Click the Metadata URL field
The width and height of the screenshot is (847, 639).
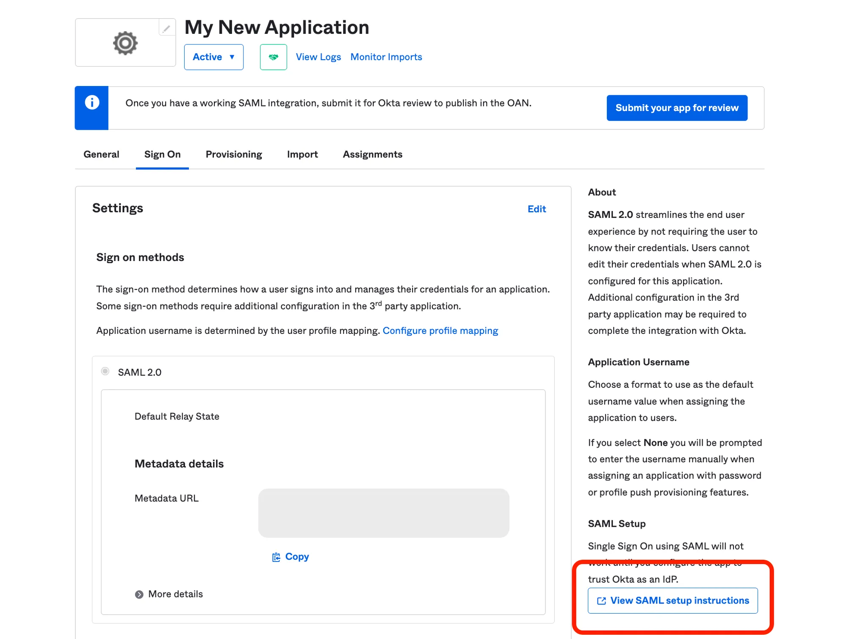click(384, 513)
